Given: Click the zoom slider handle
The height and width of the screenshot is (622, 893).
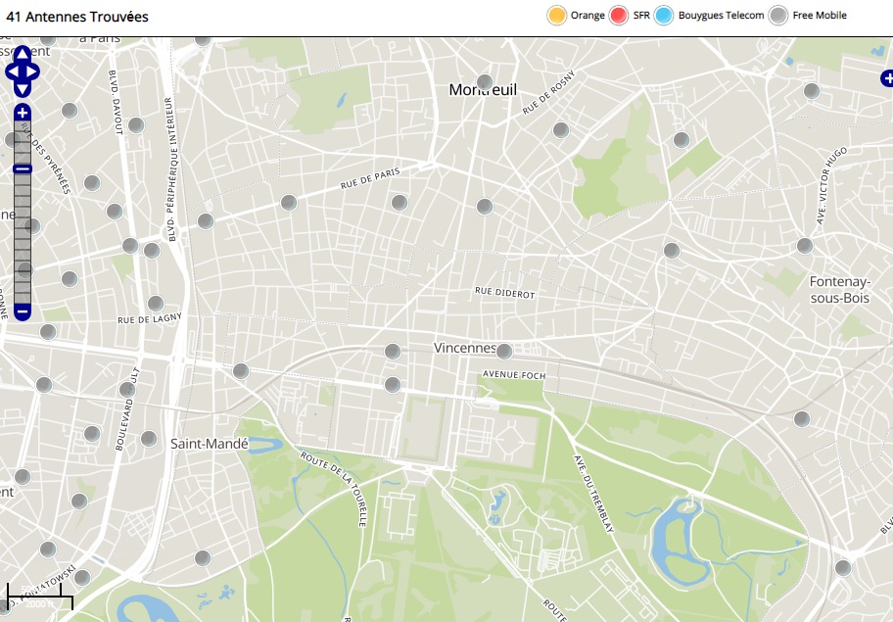Looking at the screenshot, I should click(x=23, y=169).
